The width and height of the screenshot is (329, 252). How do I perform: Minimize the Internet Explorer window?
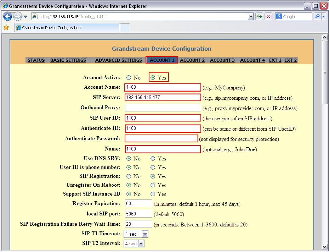tap(307, 6)
